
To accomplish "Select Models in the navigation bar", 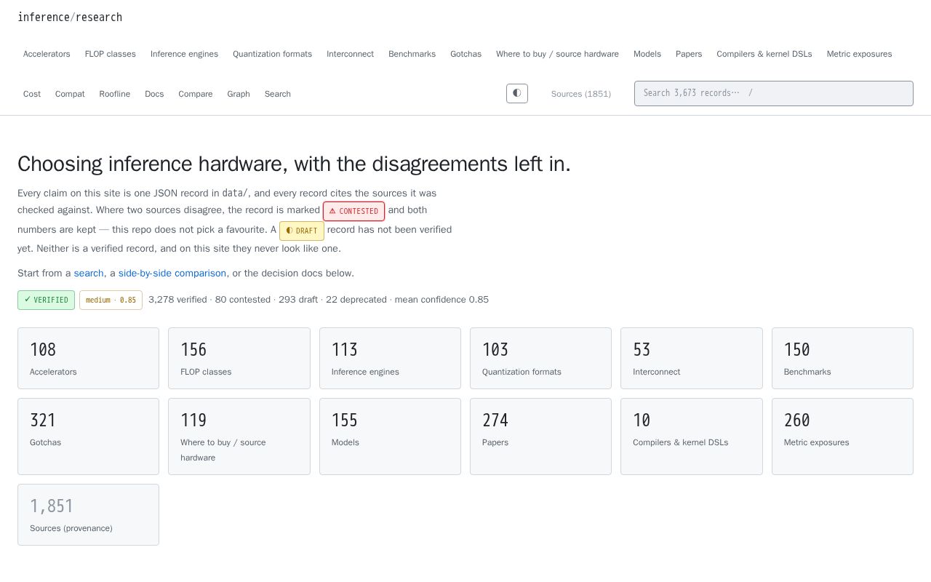I will 647,54.
